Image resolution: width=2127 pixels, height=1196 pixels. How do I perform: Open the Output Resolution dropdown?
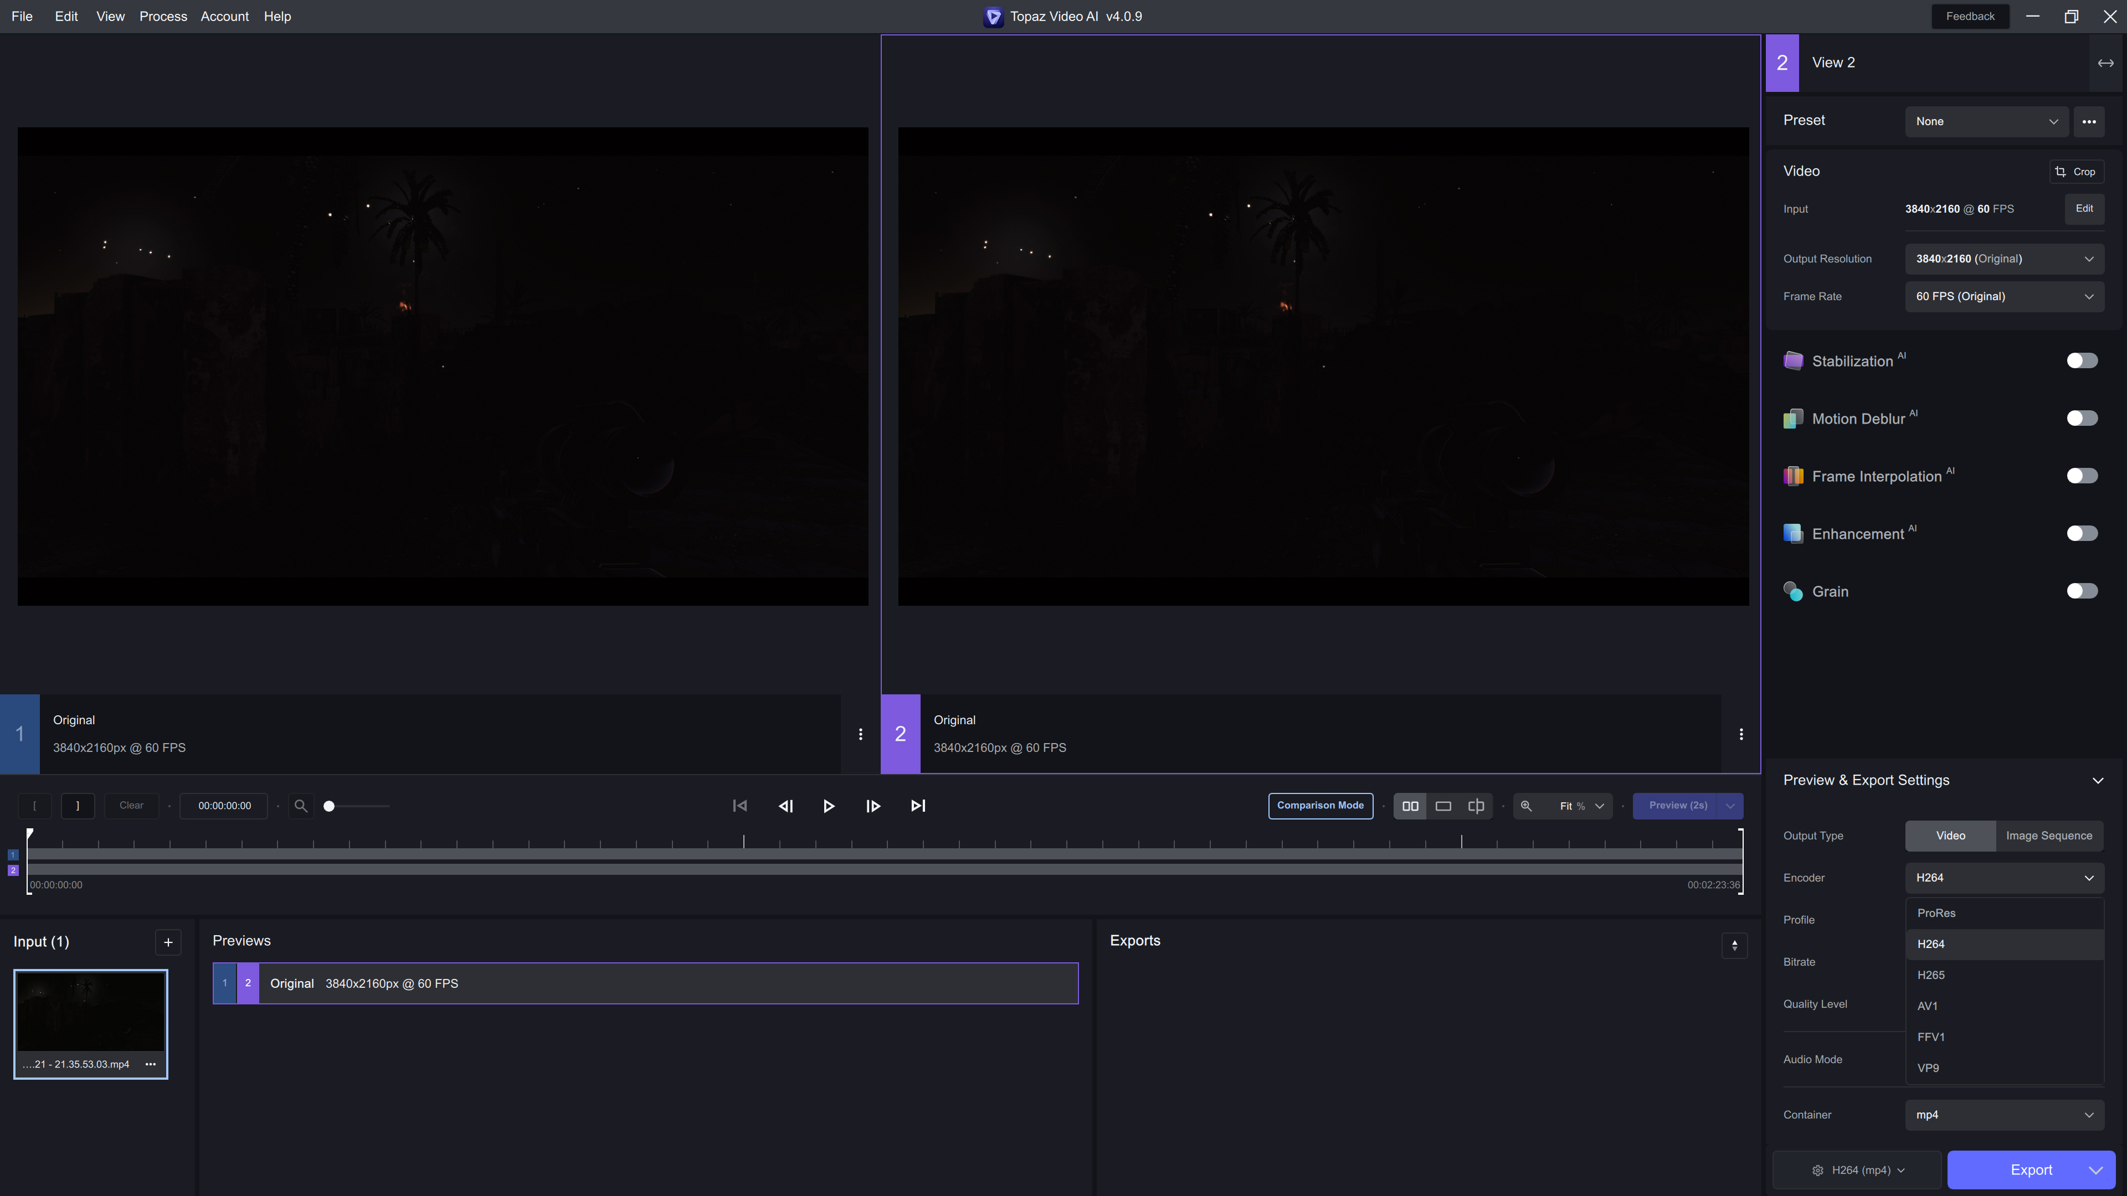coord(2003,259)
